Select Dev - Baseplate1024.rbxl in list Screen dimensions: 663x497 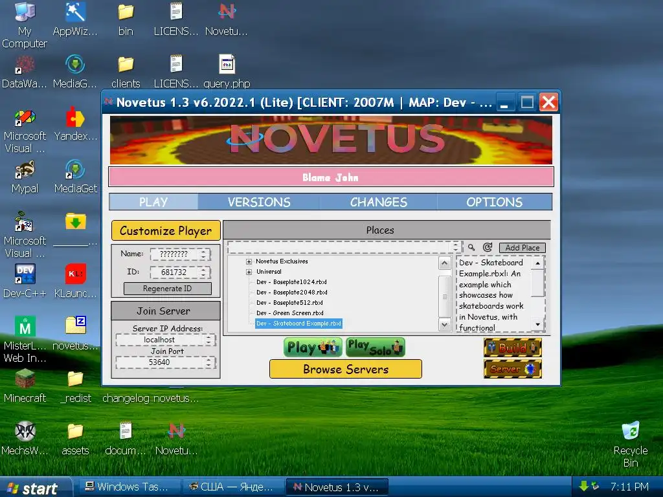[x=291, y=282]
